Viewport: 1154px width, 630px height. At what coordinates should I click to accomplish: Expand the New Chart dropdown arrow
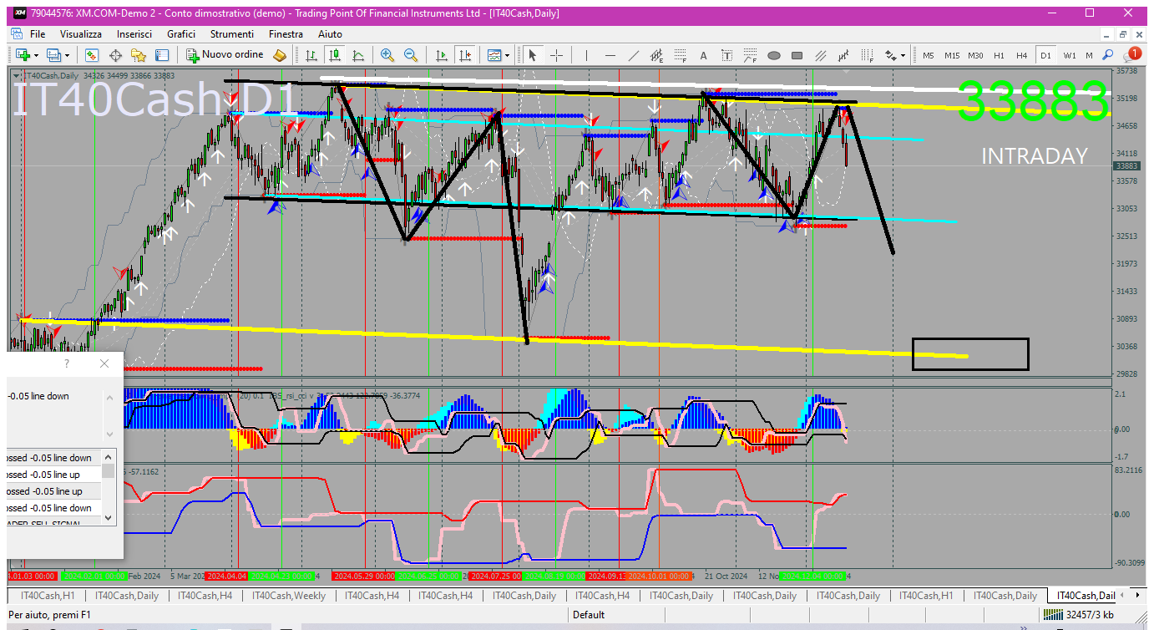[36, 55]
